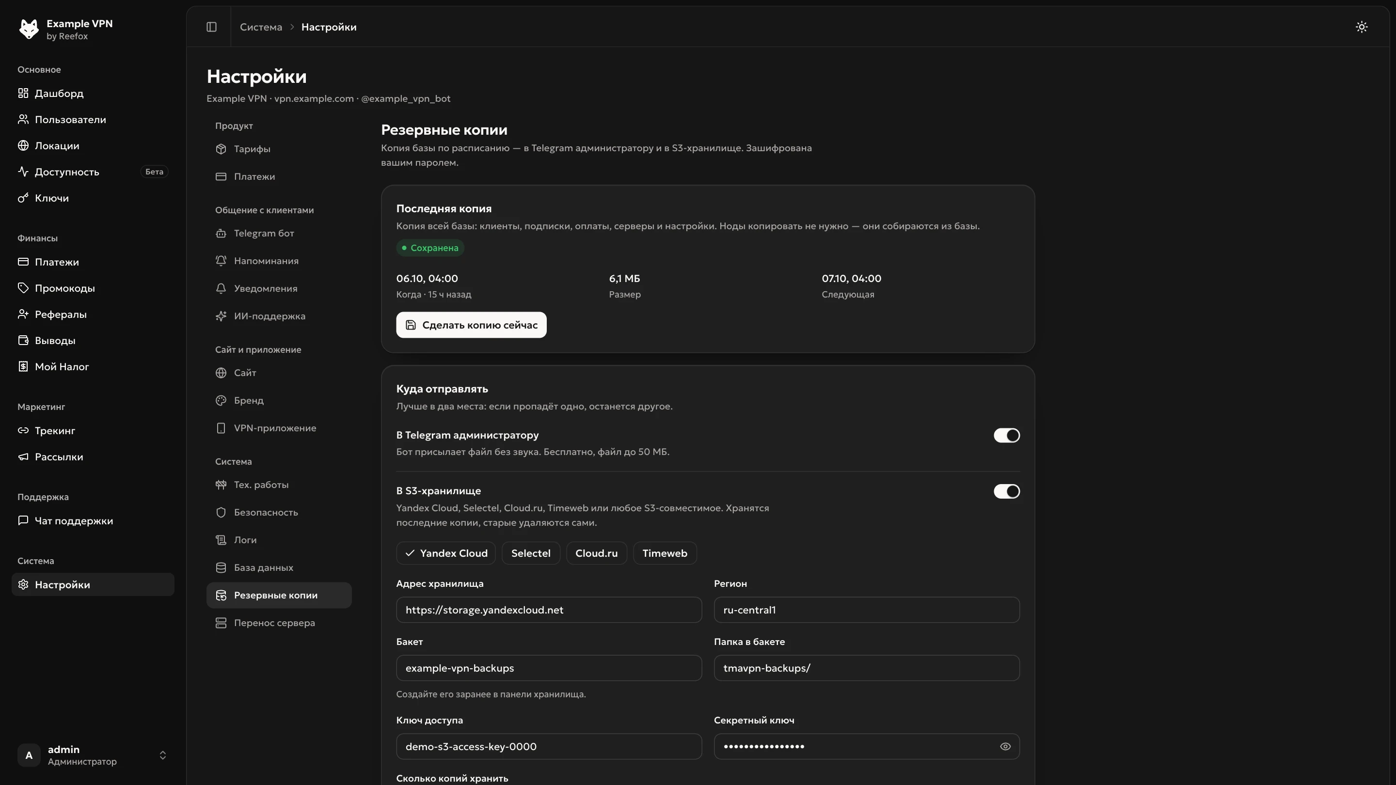
Task: Select the Timeweb provider preset
Action: [x=665, y=552]
